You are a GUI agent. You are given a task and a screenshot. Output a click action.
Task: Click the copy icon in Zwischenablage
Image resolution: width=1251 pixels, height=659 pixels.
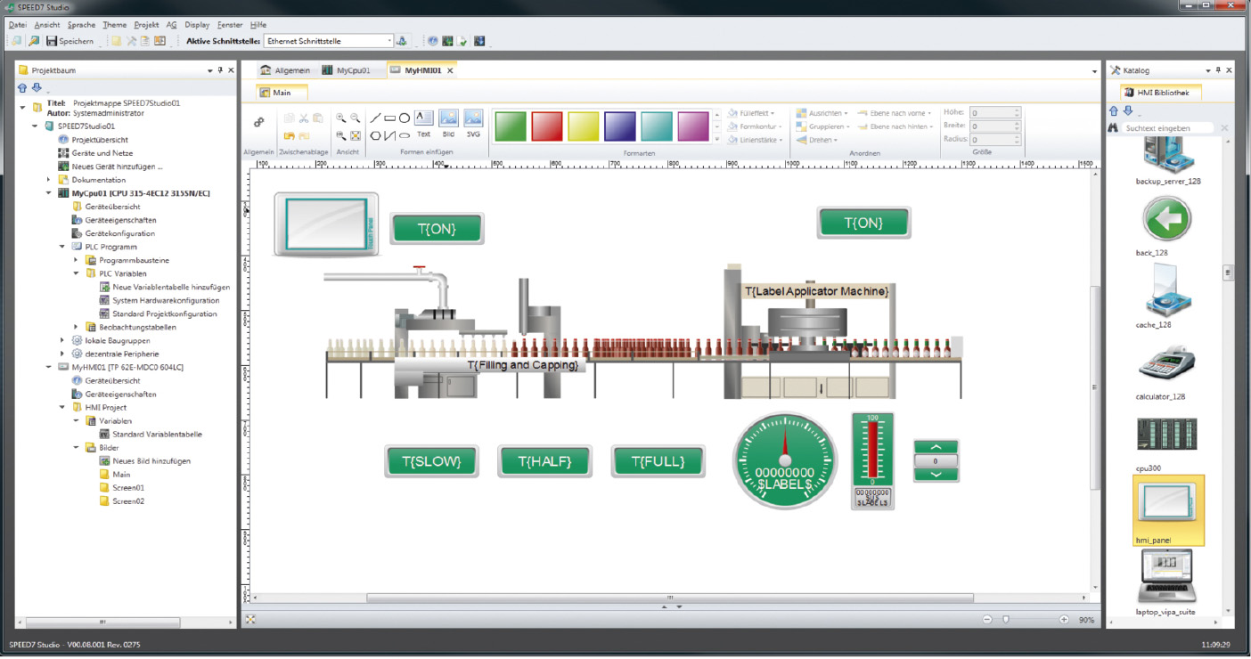click(290, 118)
